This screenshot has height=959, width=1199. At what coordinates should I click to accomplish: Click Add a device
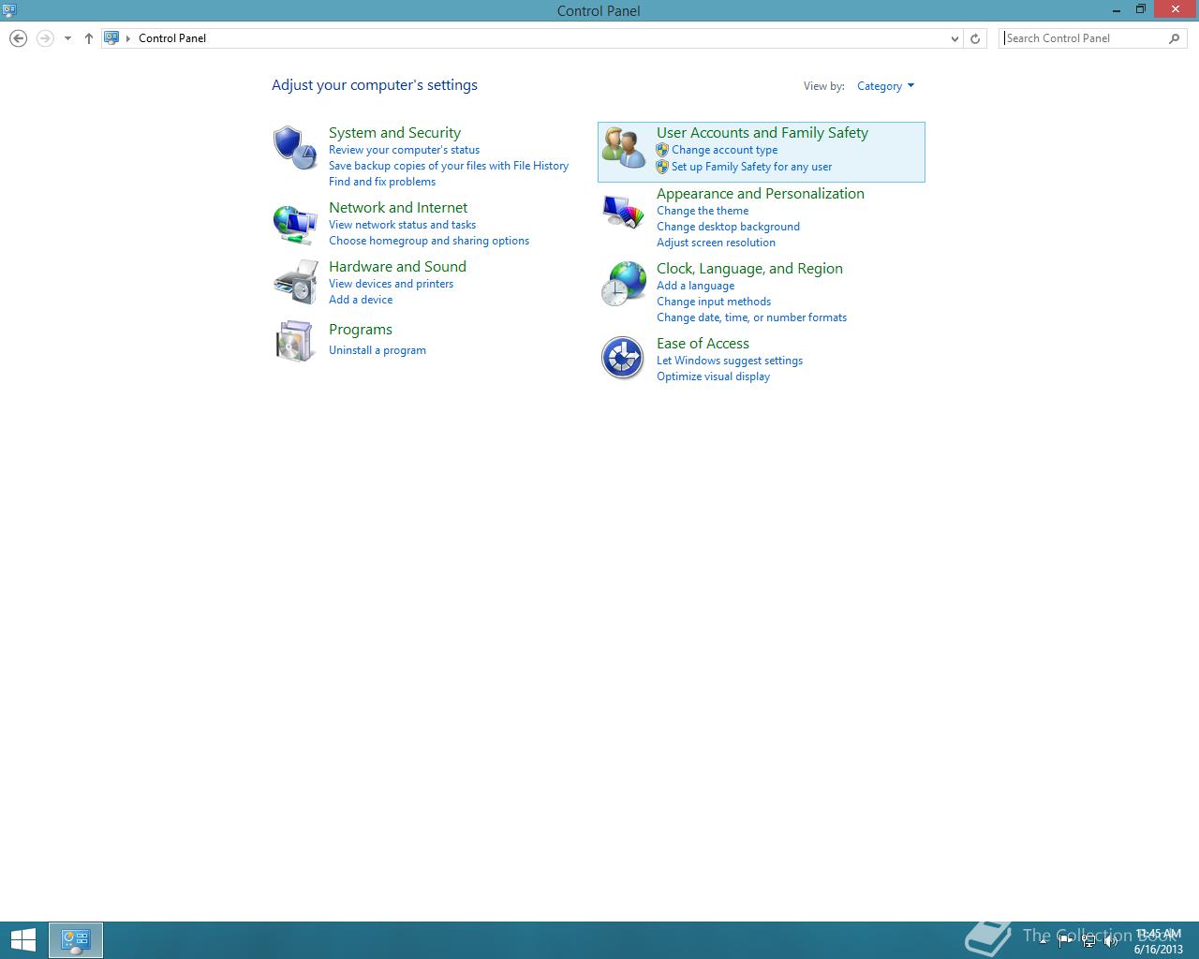coord(361,300)
